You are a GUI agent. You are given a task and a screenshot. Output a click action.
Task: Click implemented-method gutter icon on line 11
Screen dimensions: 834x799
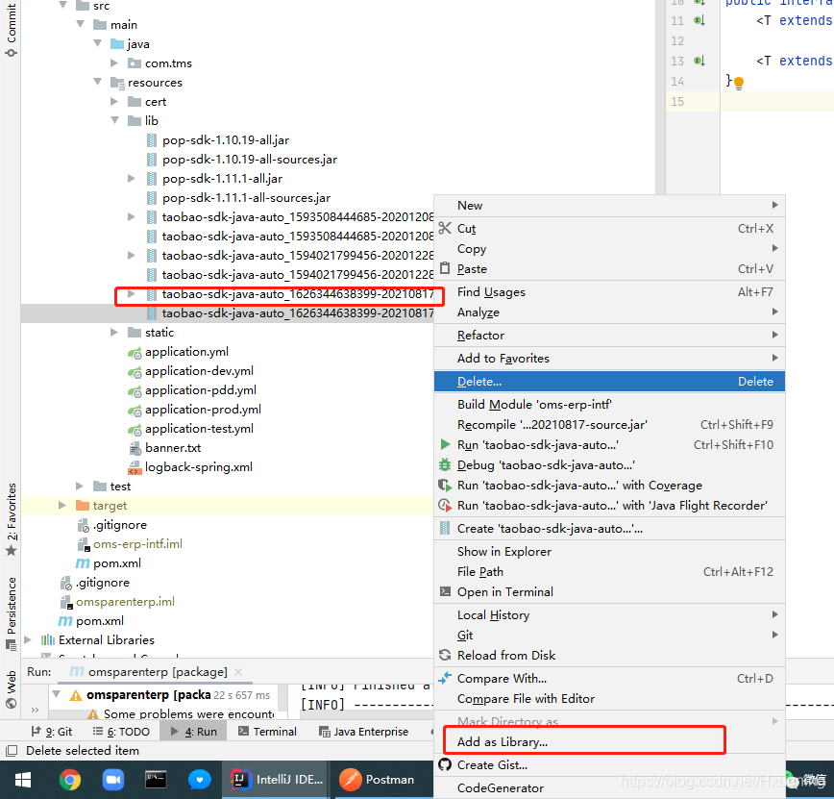click(x=699, y=21)
